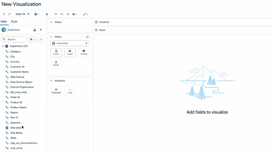Click the Label marks button
The image size is (273, 153).
pos(70,52)
